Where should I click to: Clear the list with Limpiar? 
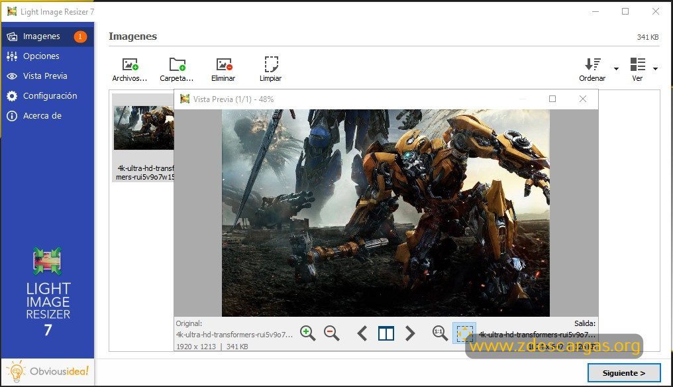270,69
